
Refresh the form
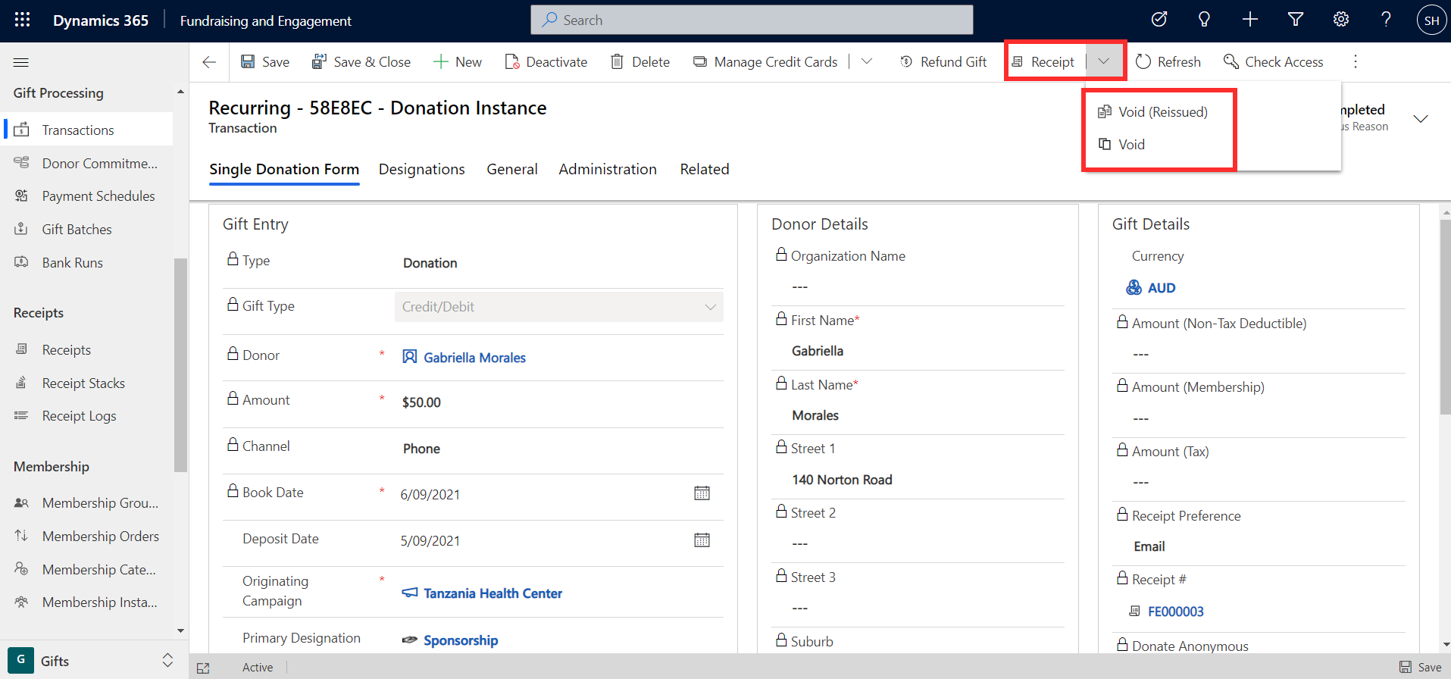(1168, 62)
